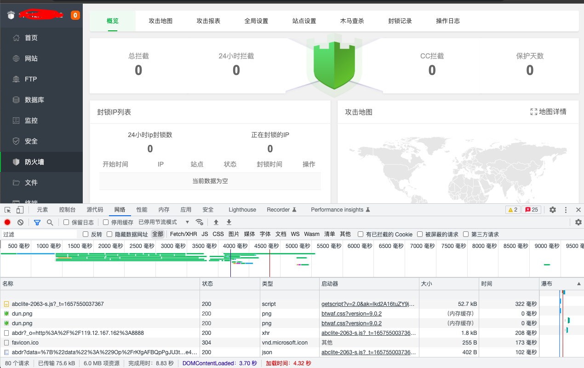Screen dimensions: 584x368
Task: Open the 封锁记录 tab
Action: tap(400, 21)
